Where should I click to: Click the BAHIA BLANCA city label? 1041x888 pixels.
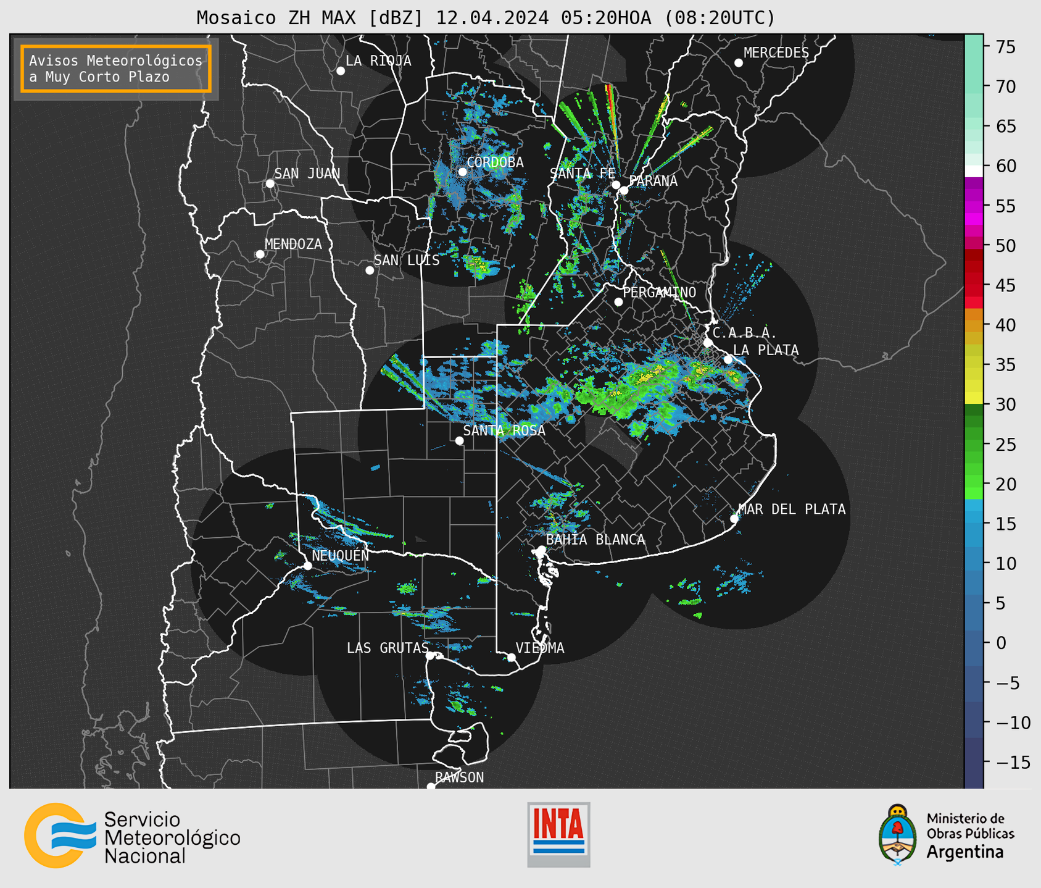pos(595,540)
